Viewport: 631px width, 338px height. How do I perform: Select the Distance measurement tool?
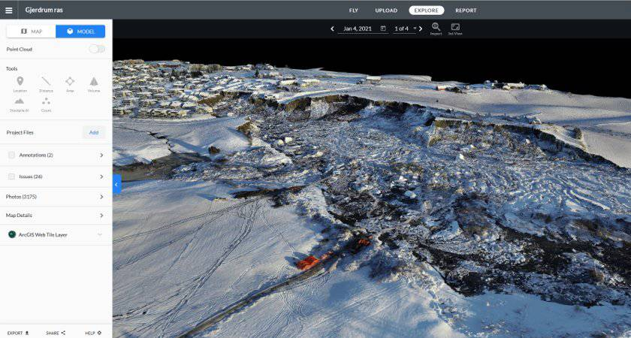46,83
